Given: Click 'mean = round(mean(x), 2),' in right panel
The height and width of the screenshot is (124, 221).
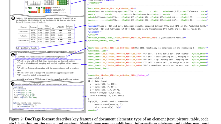Looking at the screenshot, I should point(109,104).
